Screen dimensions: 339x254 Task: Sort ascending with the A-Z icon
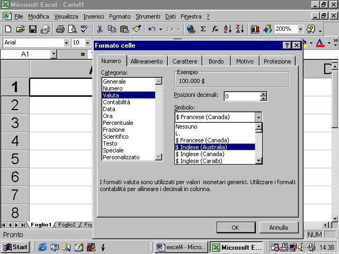point(227,29)
